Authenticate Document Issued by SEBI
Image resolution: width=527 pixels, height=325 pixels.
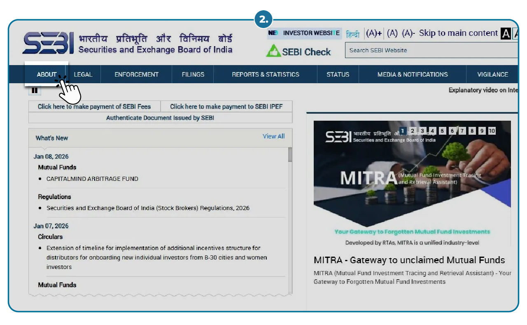160,118
